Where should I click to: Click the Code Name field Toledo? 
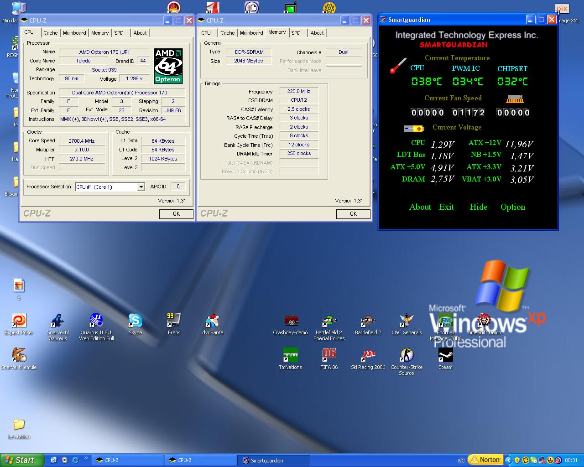pos(83,61)
